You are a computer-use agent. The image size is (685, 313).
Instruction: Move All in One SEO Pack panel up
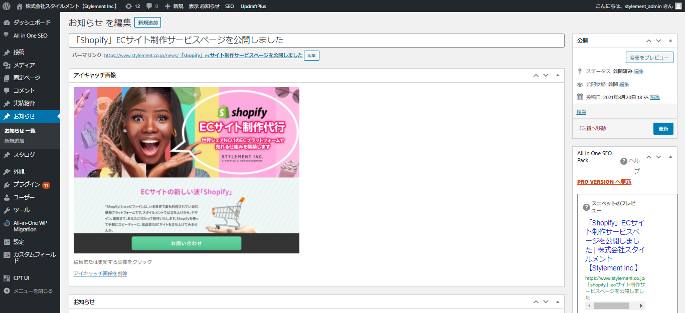tap(648, 157)
